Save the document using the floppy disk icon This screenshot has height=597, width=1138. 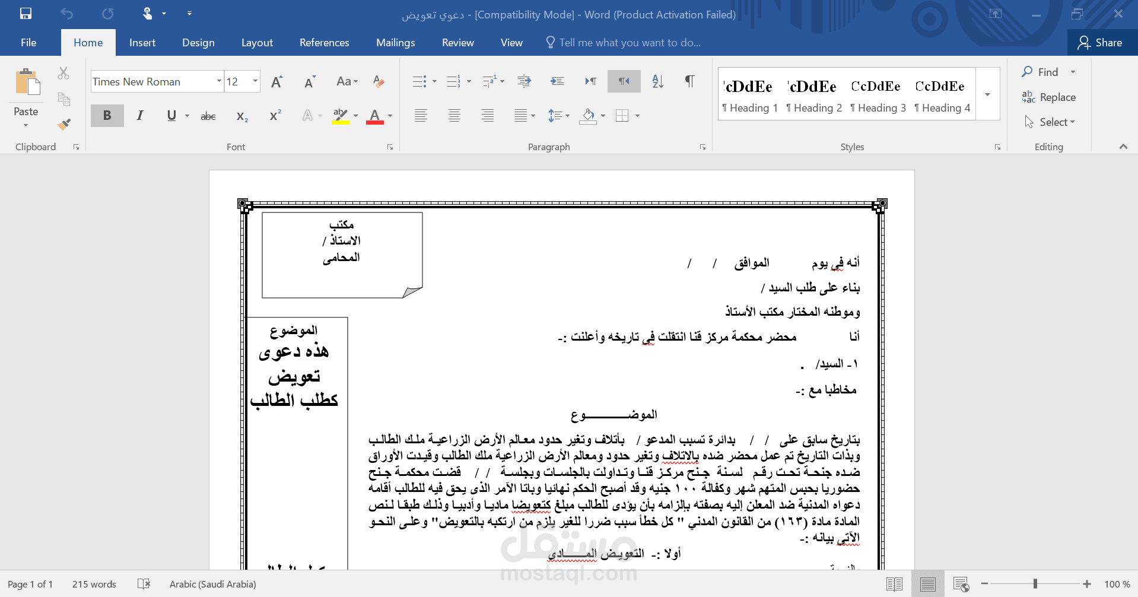point(26,14)
